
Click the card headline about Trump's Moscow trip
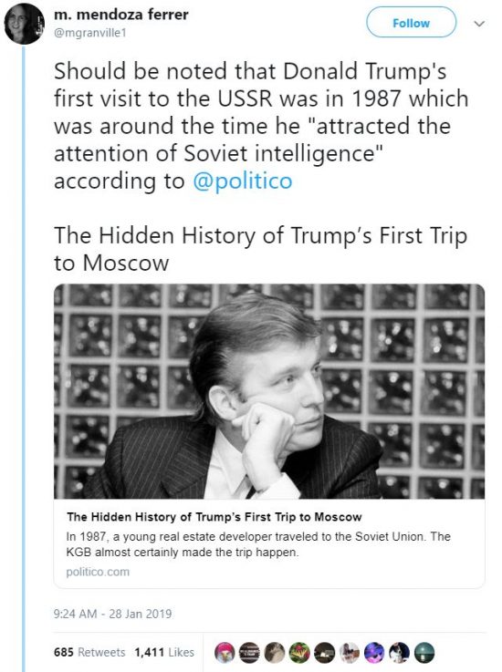(x=214, y=517)
